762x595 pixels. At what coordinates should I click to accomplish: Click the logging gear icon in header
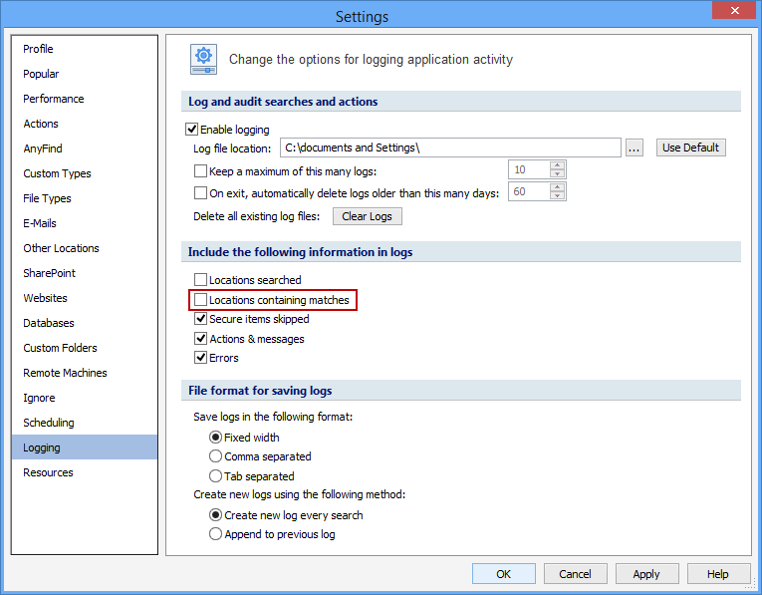(204, 60)
